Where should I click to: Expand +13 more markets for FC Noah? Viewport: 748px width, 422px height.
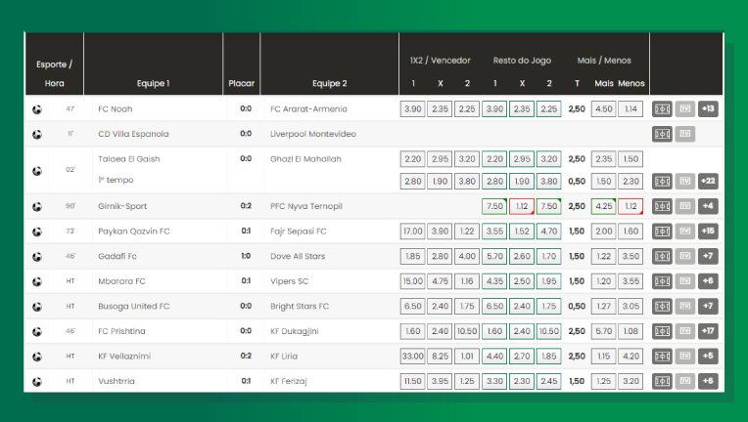(x=708, y=109)
